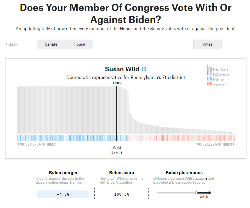
Task: Switch to the Senate tab
Action: 51,44
